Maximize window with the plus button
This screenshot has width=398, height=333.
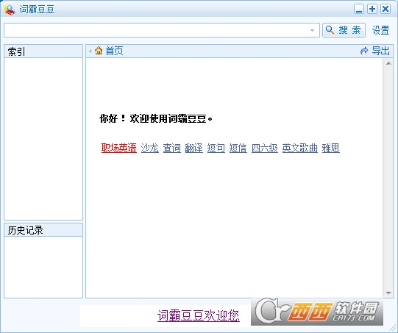(372, 9)
